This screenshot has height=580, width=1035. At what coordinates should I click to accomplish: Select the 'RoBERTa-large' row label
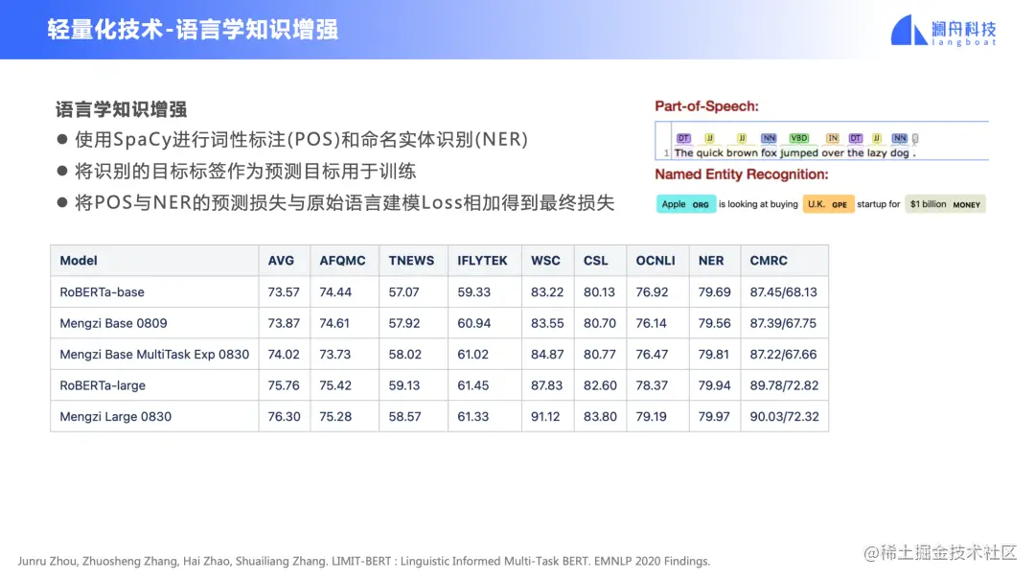click(103, 385)
